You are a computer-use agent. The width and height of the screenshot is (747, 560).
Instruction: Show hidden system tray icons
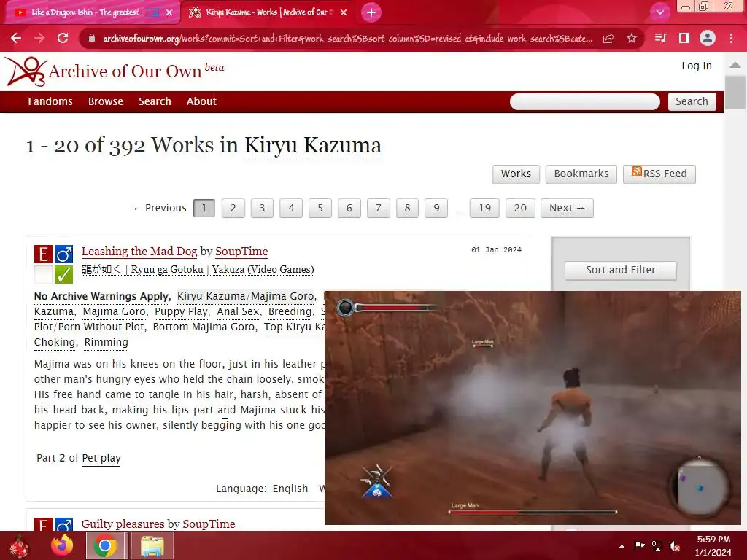[622, 546]
